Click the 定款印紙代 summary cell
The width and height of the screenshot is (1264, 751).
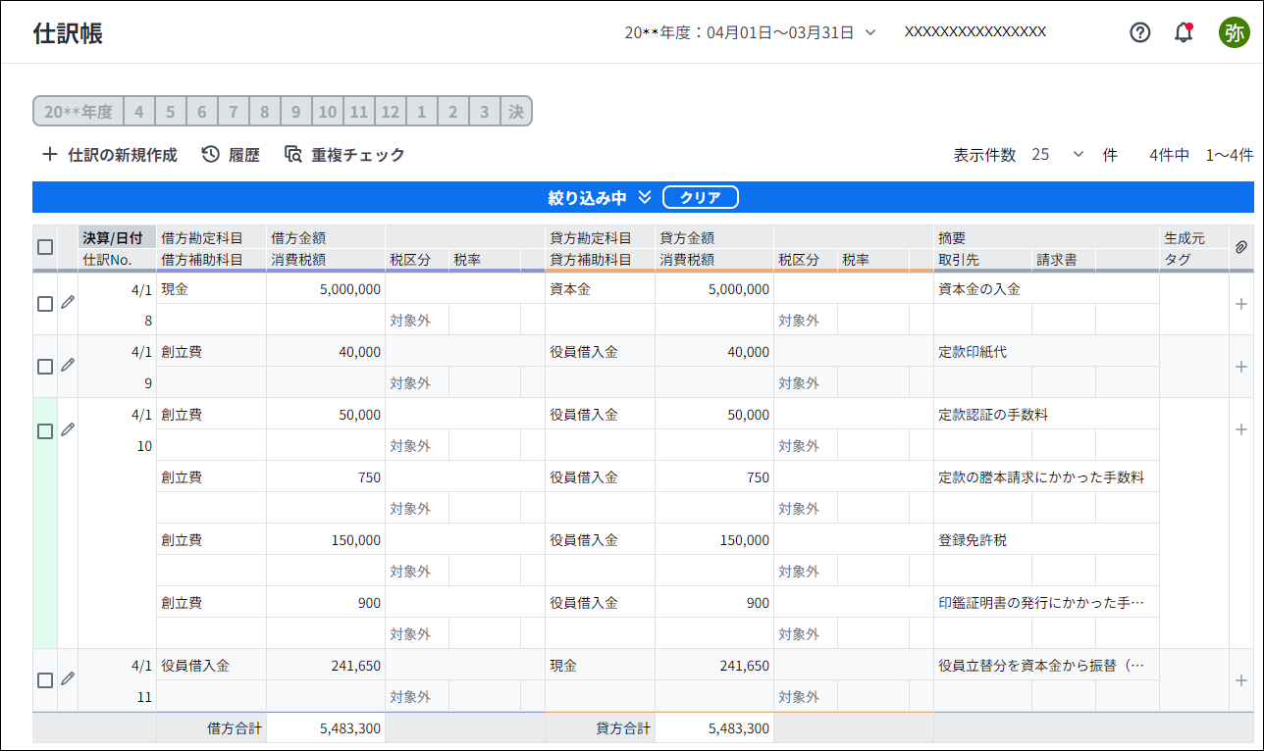pos(1046,352)
